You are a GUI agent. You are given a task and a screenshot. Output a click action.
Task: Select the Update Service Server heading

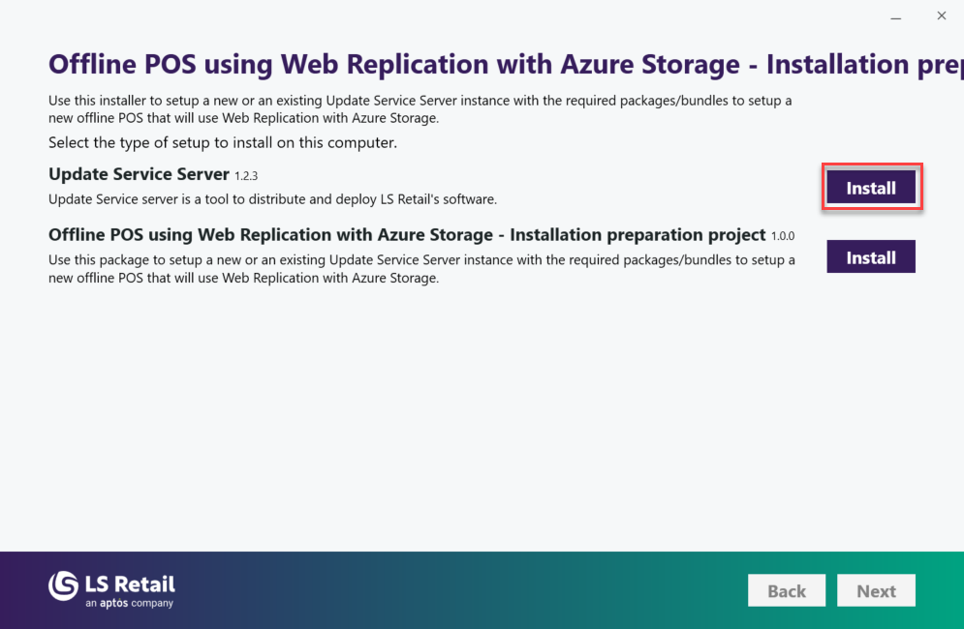coord(139,175)
